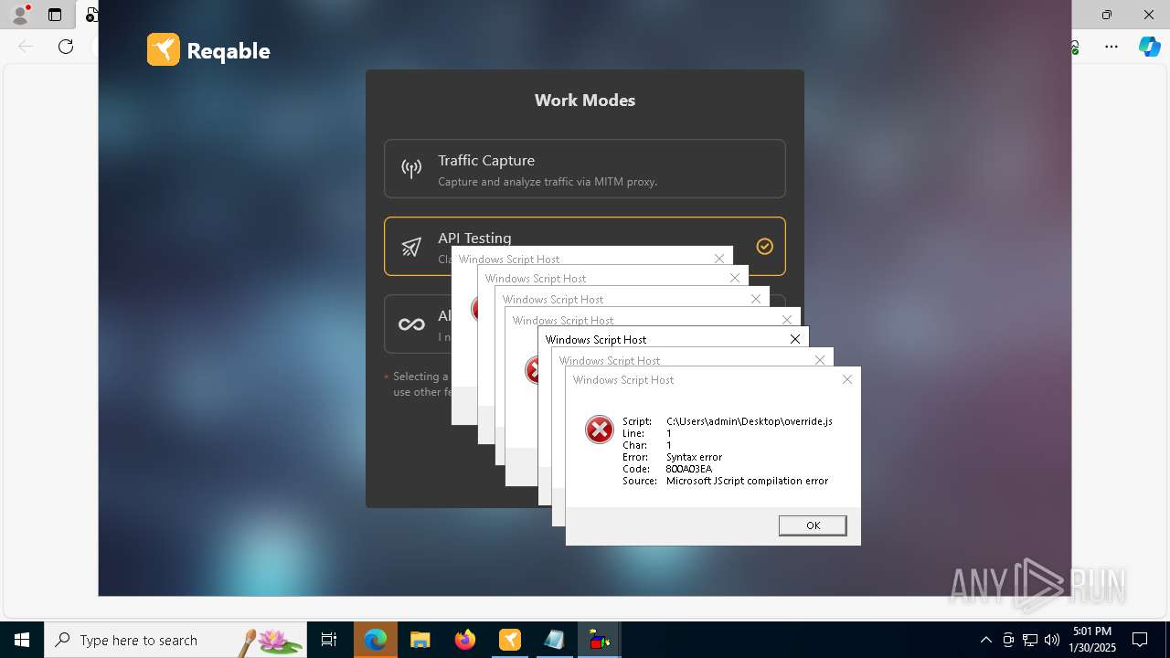Close the frontmost Windows Script Host dialog
This screenshot has height=658, width=1170.
coord(847,379)
